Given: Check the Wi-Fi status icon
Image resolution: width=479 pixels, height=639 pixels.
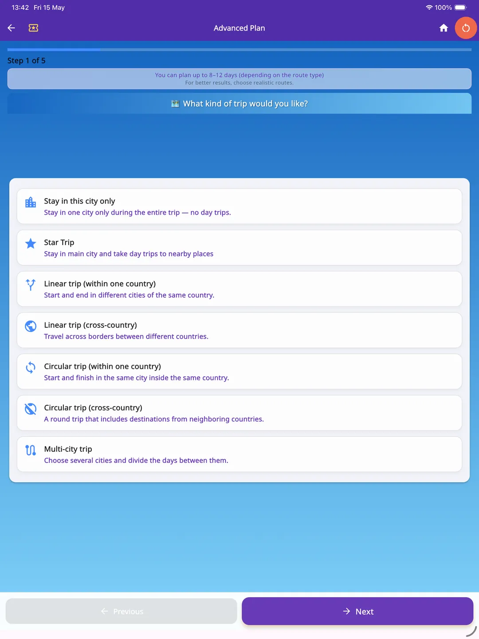Looking at the screenshot, I should (x=429, y=8).
